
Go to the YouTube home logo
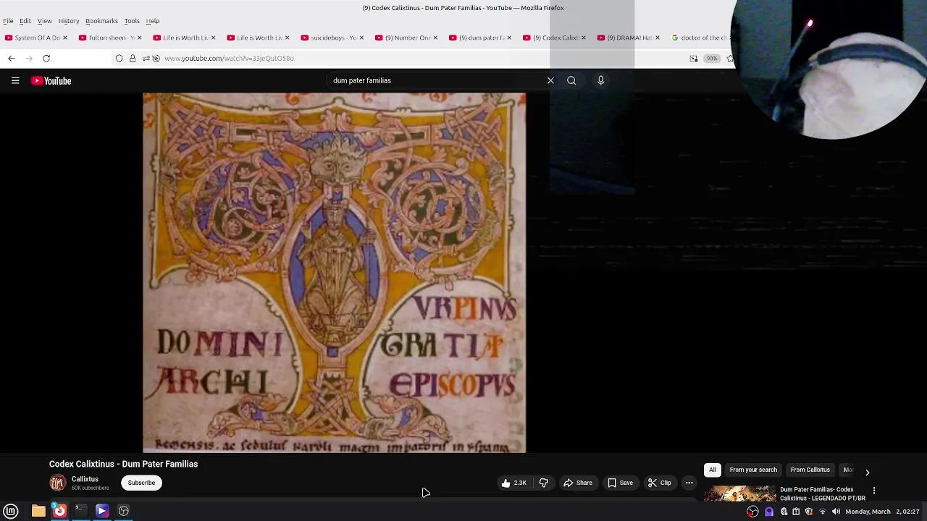pyautogui.click(x=51, y=81)
